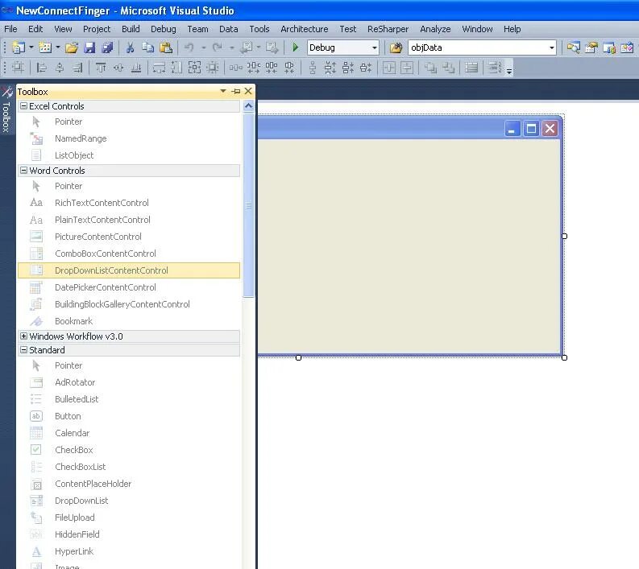Viewport: 639px width, 569px height.
Task: Click the Make Same Width icon
Action: point(159,68)
